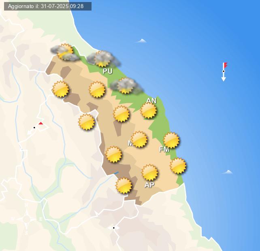The image size is (260, 251).
Task: Click the black dot marker at the bottom of the map
Action: click(x=114, y=228)
